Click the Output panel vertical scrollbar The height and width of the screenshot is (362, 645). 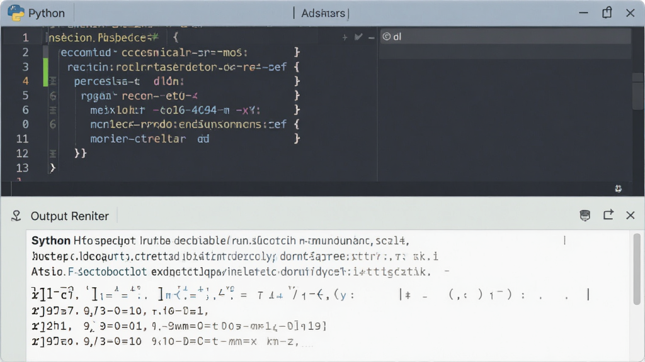[x=637, y=269]
